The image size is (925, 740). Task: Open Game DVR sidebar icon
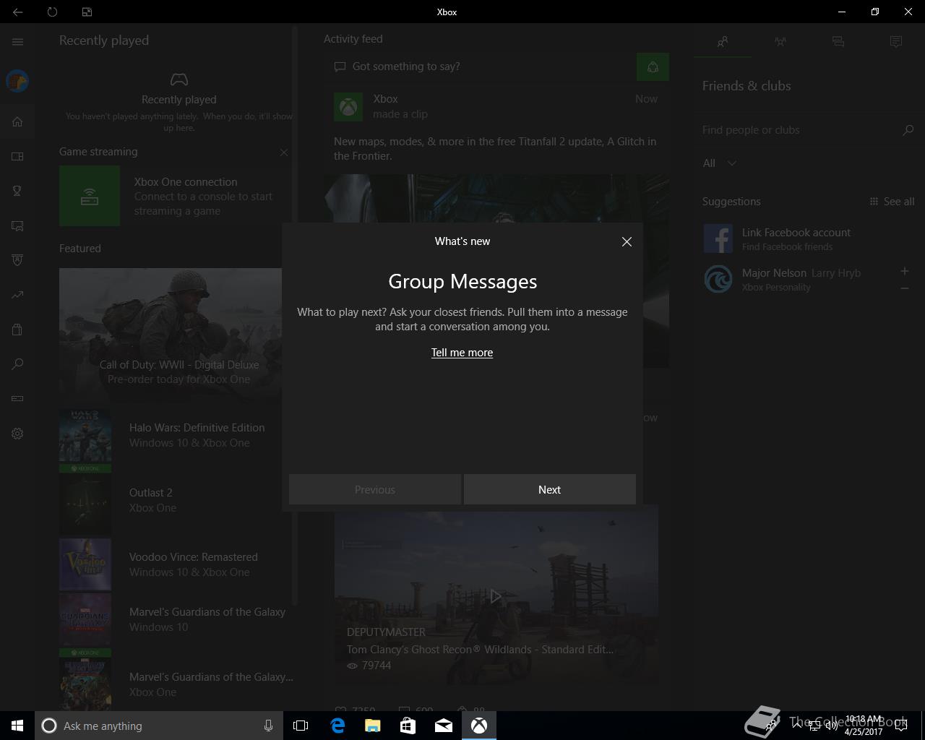click(17, 225)
